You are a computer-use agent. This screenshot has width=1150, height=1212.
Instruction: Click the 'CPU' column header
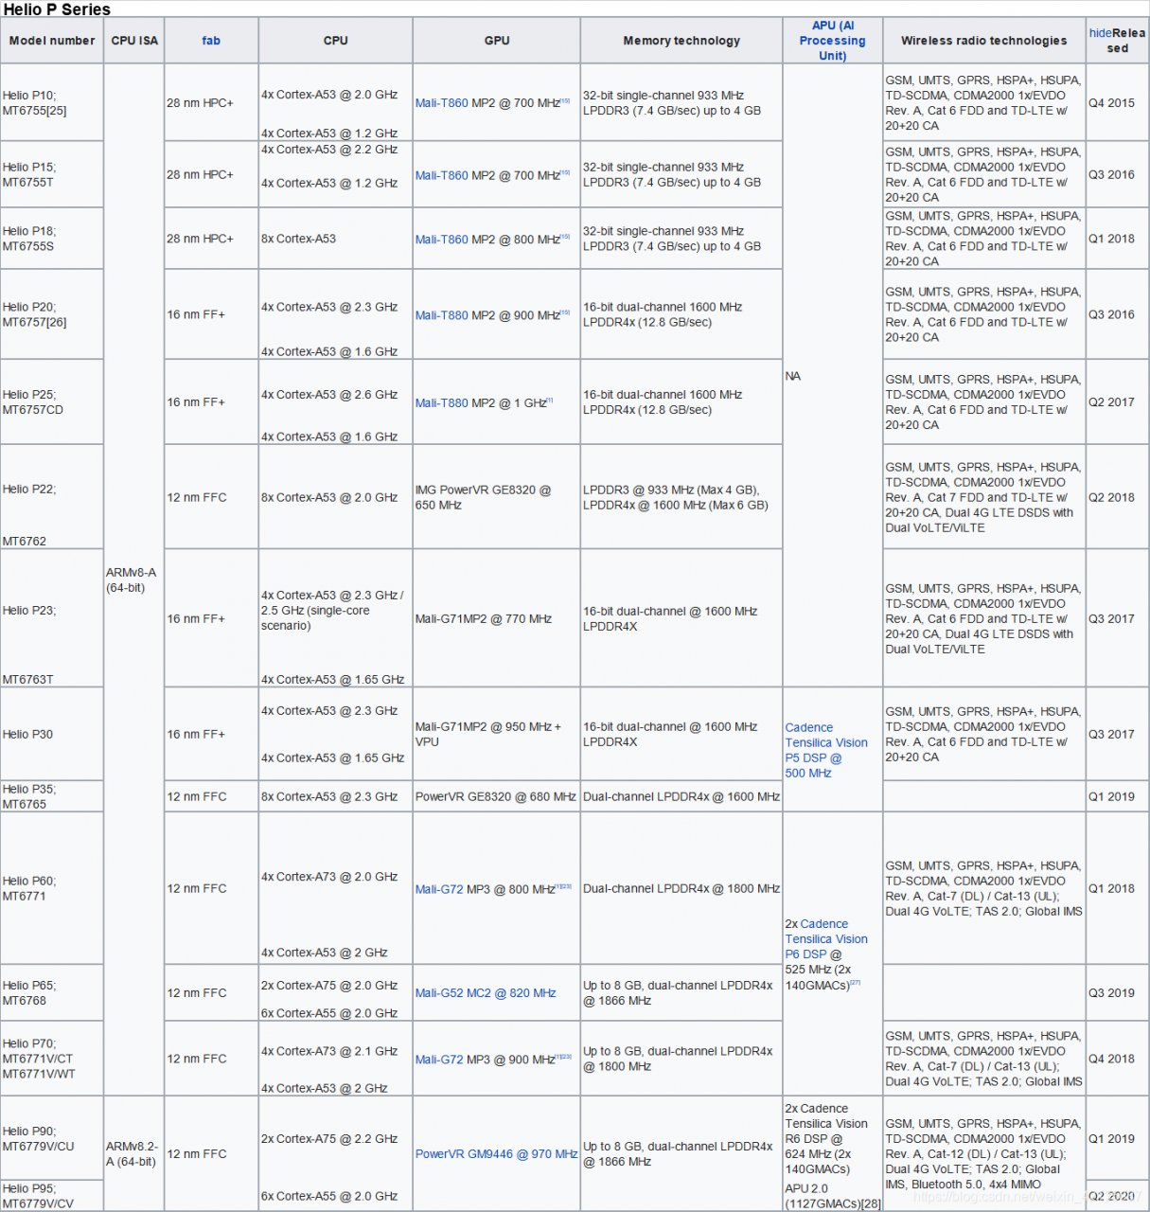(x=336, y=41)
